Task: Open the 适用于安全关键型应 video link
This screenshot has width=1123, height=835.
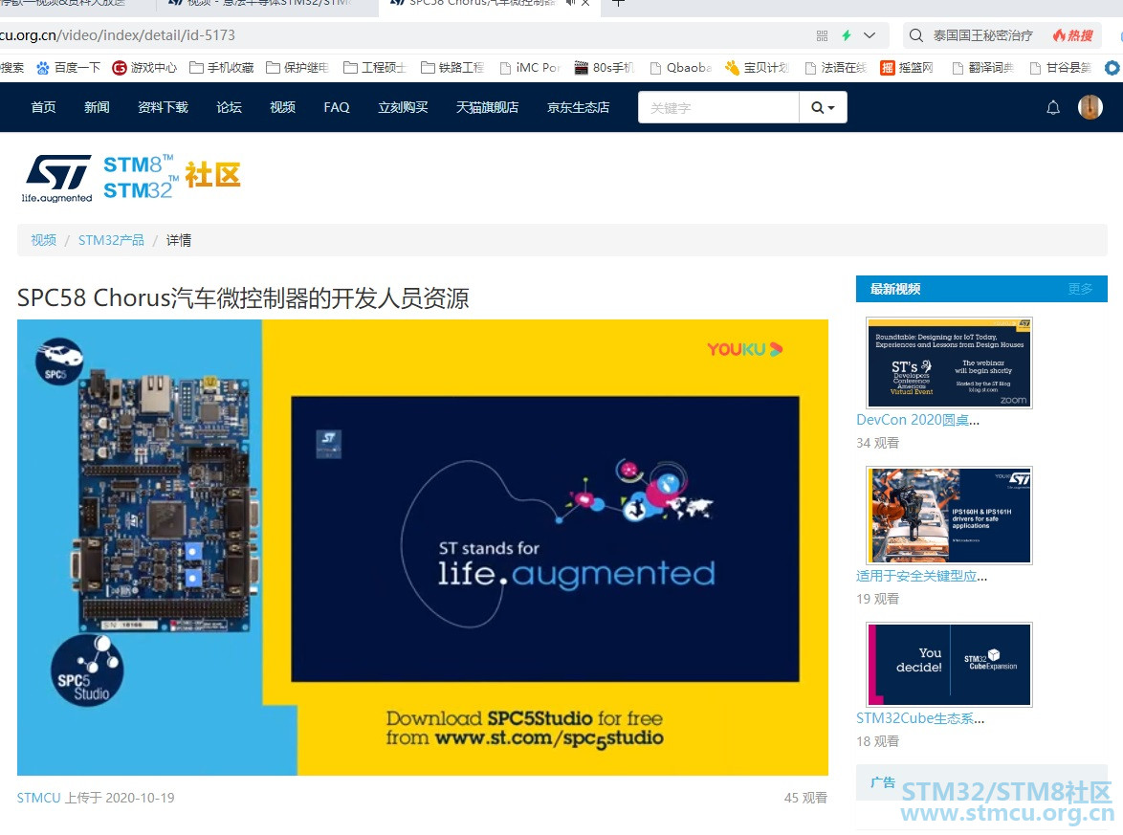Action: point(922,576)
